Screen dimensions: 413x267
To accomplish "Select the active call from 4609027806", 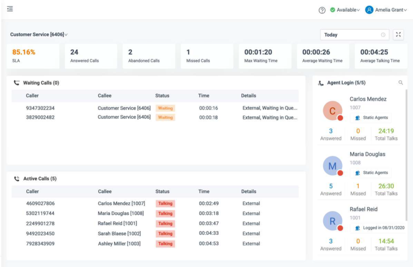I will (x=40, y=203).
